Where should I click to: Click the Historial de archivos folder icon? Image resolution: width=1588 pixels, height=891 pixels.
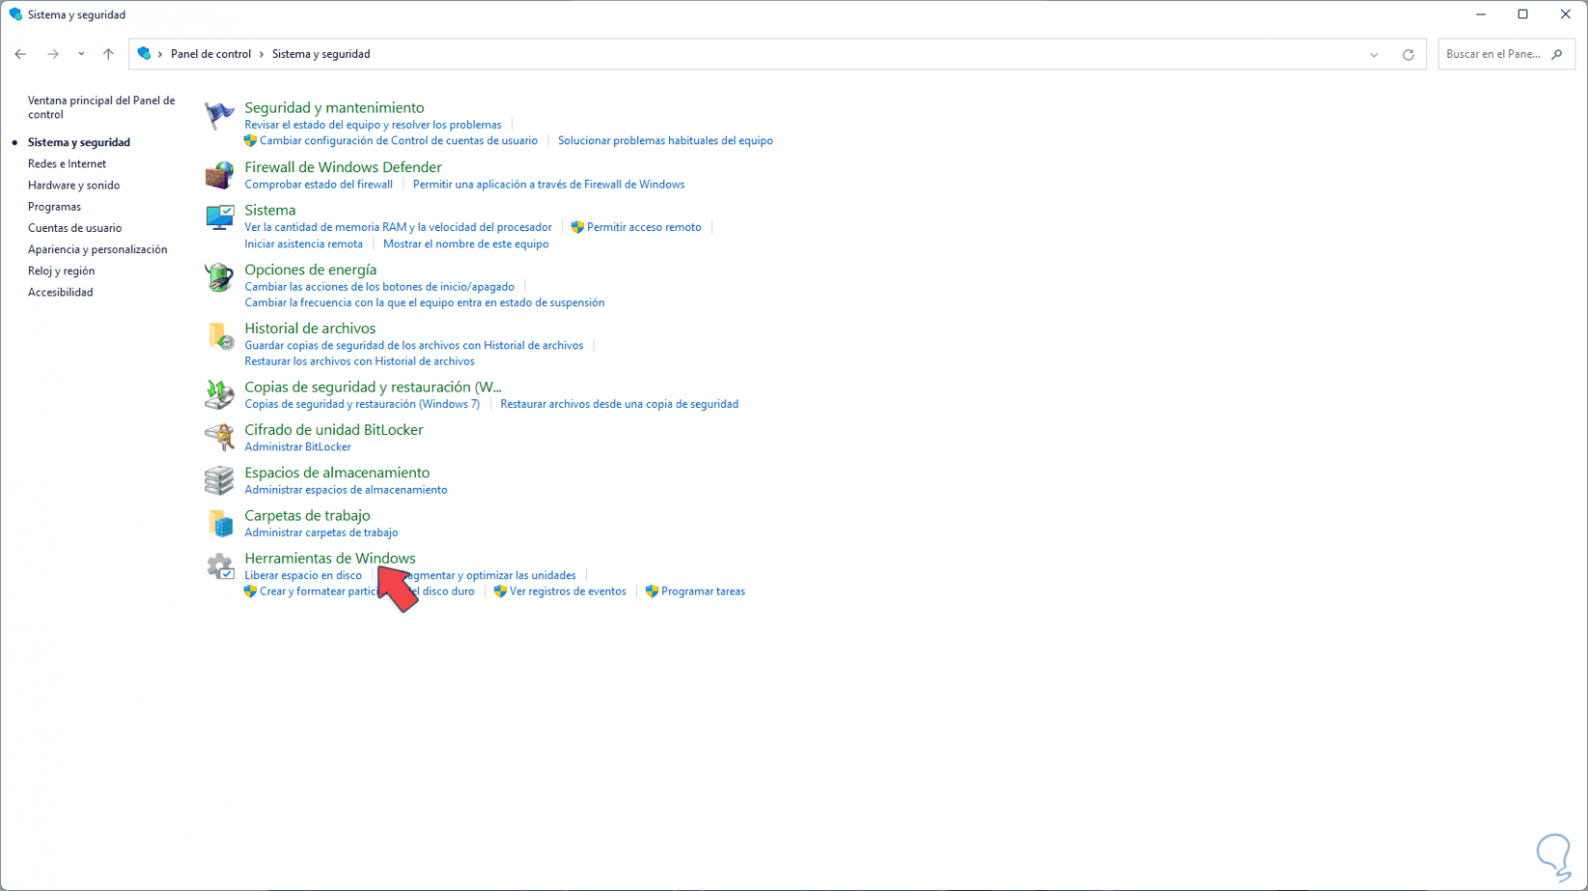(x=219, y=336)
